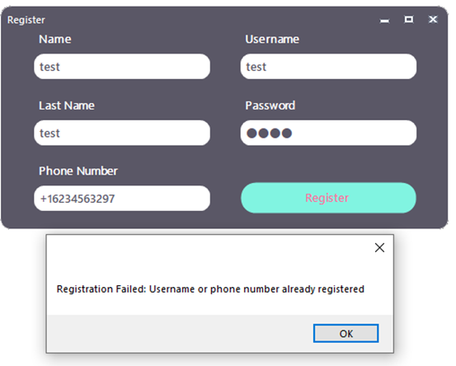Click the Registration Failed message text
This screenshot has width=456, height=366.
[x=210, y=289]
